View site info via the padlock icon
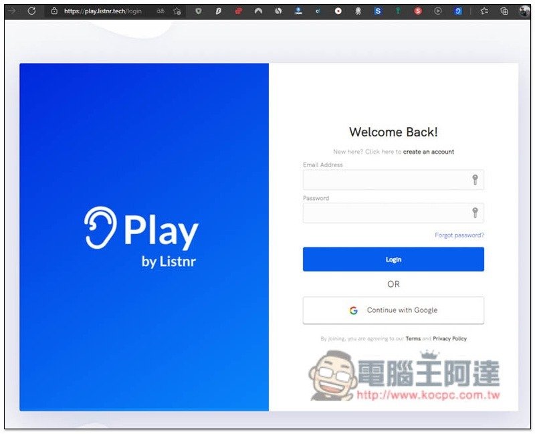This screenshot has height=434, width=535. [54, 11]
